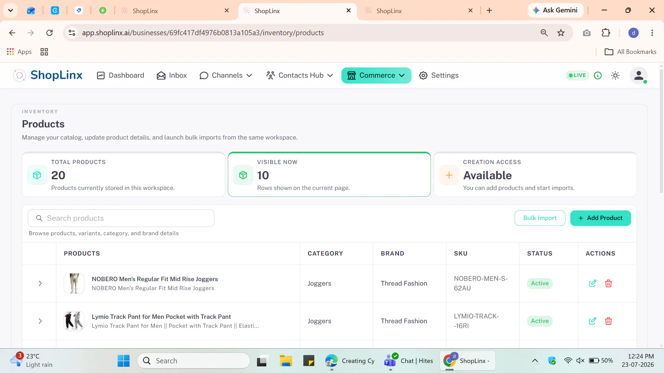Open the All Bookmarks folder

[x=630, y=52]
